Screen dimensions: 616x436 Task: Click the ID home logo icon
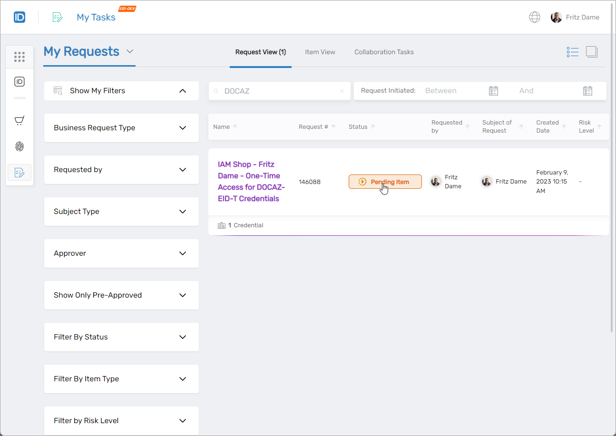point(20,17)
